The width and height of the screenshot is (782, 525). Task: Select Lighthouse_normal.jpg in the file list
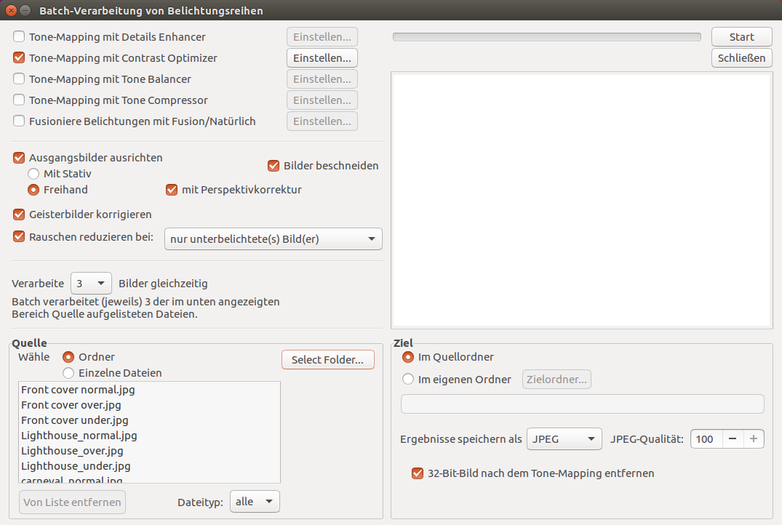pos(79,436)
